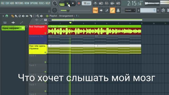The width and height of the screenshot is (169, 95).
Task: Click the 98.820 tempo display
Action: point(87,3)
